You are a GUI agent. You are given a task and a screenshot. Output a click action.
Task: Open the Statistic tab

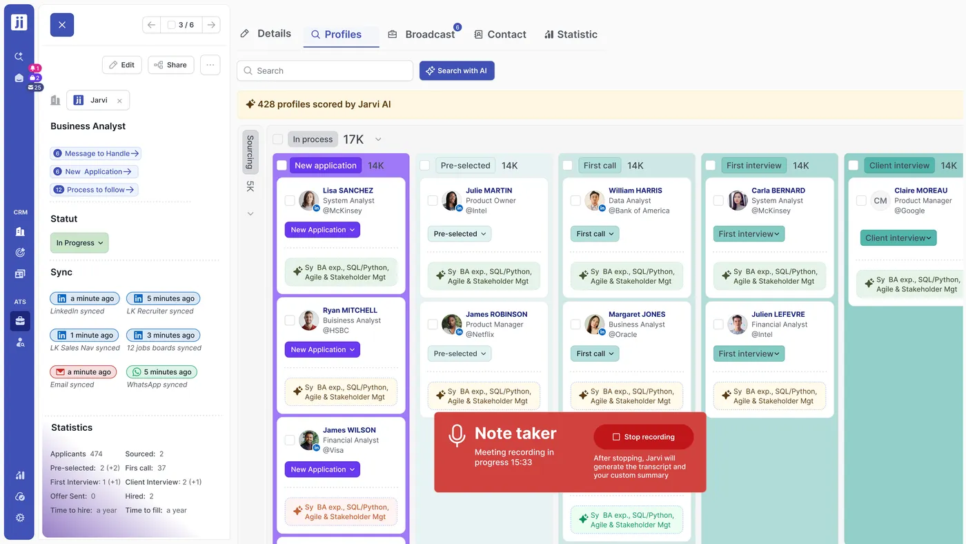pos(571,35)
